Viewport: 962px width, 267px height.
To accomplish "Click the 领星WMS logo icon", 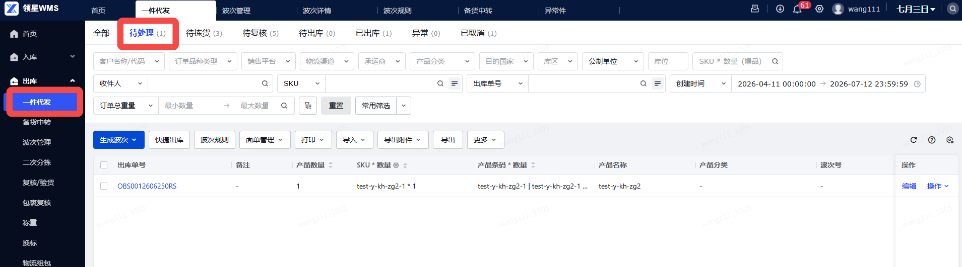I will click(12, 9).
